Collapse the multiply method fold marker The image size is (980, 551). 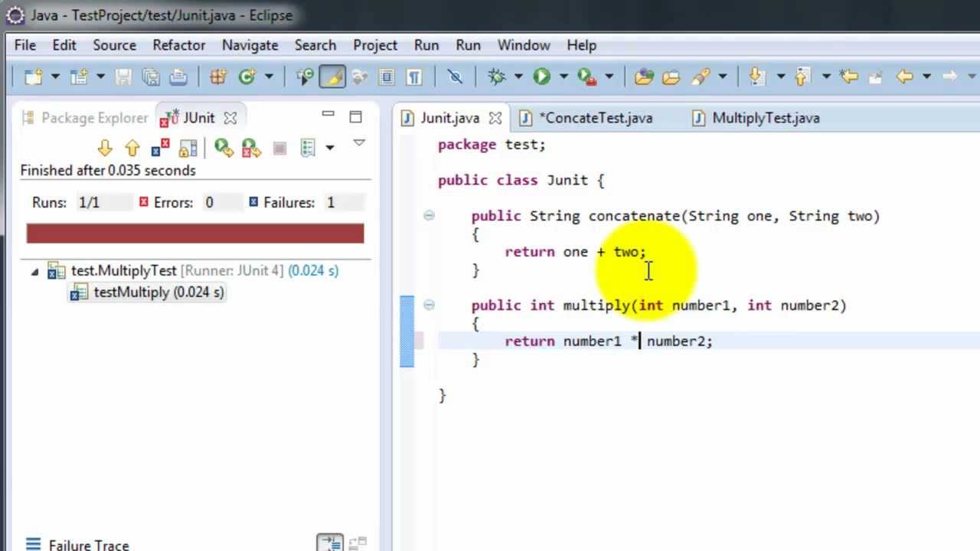click(429, 305)
